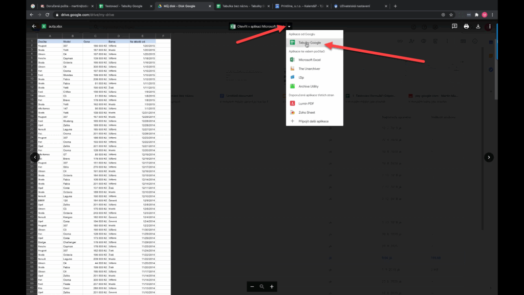Screen dimensions: 524x295
Task: Zoom out with the minus icon
Action: [x=252, y=287]
